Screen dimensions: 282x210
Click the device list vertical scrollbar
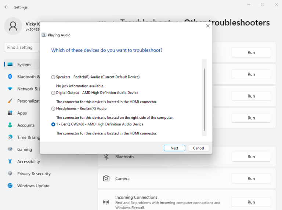coord(204,99)
